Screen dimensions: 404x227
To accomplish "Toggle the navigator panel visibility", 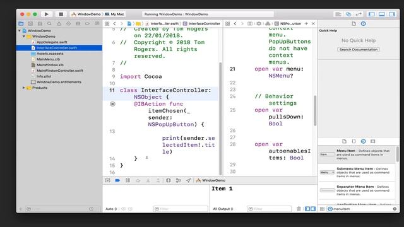I will point(372,14).
